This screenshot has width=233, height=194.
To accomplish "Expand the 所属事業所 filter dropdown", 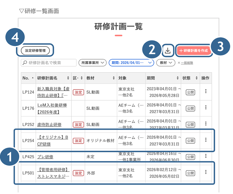I will (92, 63).
